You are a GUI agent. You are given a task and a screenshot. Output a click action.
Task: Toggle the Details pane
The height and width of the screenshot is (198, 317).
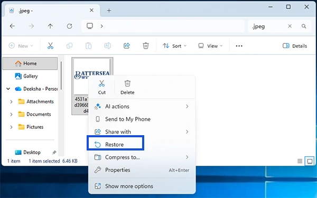click(x=295, y=46)
